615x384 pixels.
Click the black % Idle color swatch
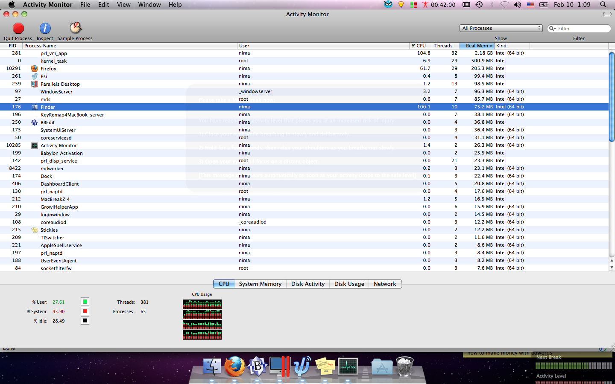pyautogui.click(x=85, y=321)
